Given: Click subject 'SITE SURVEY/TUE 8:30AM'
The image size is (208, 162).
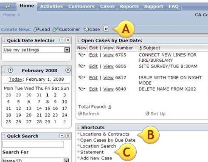Looking at the screenshot, I should pos(168,66).
